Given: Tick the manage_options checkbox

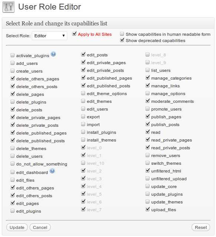Looking at the screenshot, I should click(148, 93).
